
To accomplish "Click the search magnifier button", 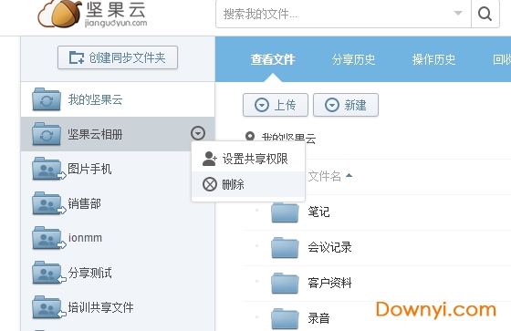I will click(485, 14).
